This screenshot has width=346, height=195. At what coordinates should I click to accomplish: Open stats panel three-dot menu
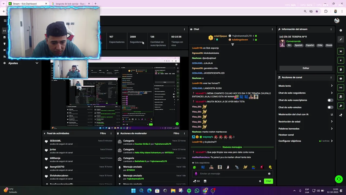tap(184, 29)
